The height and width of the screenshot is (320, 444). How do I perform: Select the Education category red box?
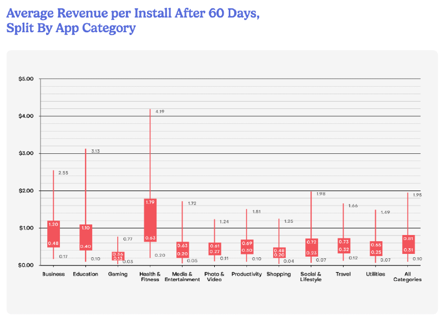(85, 237)
